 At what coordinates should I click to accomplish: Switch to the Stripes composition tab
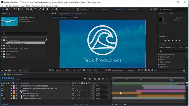[76, 17]
